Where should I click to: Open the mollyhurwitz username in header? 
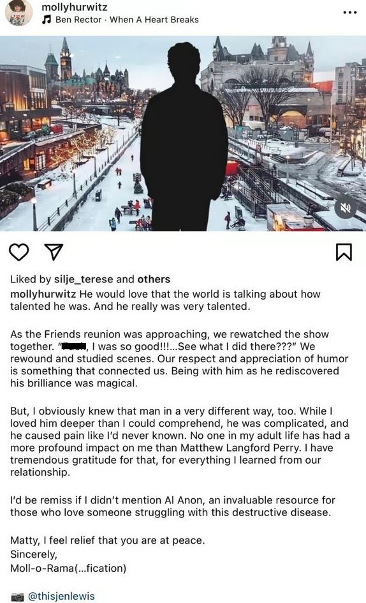click(x=74, y=7)
